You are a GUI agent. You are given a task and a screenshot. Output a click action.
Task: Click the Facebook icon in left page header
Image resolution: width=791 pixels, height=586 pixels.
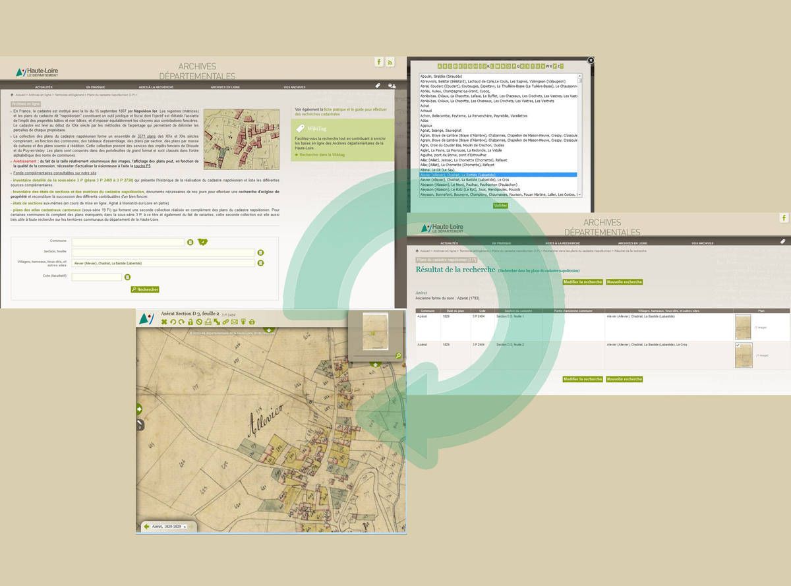click(379, 62)
